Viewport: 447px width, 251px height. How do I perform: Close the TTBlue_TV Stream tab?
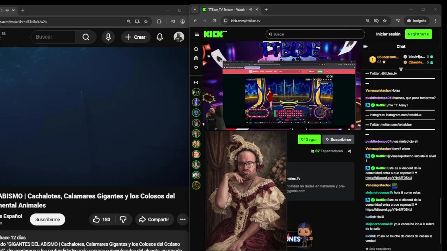coord(257,10)
